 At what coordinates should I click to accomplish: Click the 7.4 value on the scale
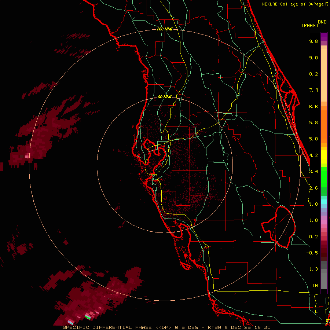coord(313,90)
